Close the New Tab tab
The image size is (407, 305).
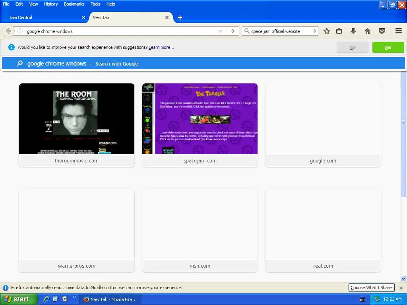(x=167, y=17)
